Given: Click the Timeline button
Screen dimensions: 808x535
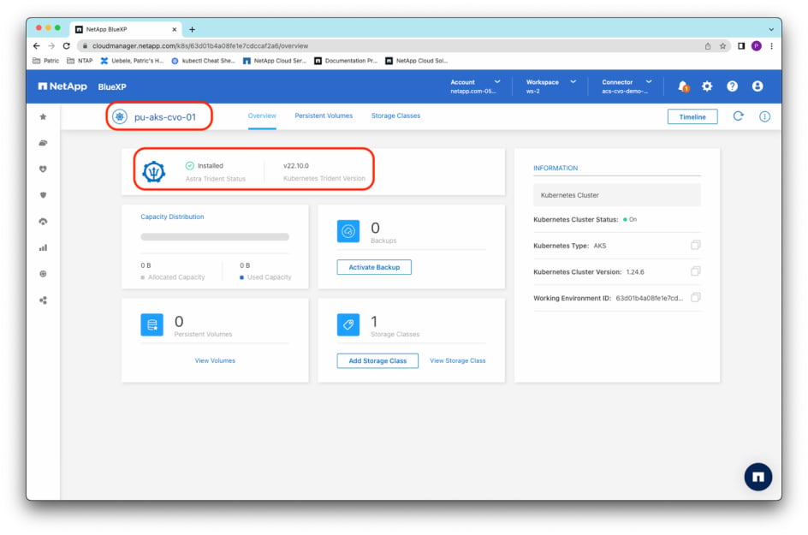Looking at the screenshot, I should [692, 117].
